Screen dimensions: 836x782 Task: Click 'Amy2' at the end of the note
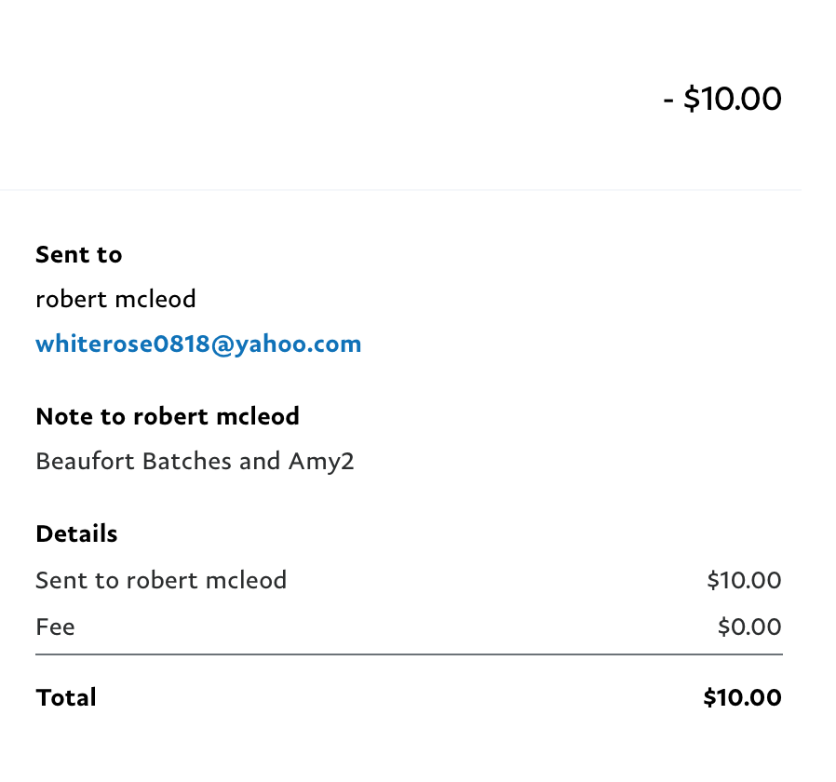coord(321,462)
